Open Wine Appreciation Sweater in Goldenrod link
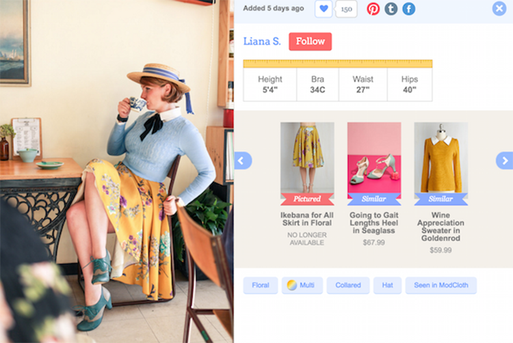This screenshot has height=343, width=513. 440,226
